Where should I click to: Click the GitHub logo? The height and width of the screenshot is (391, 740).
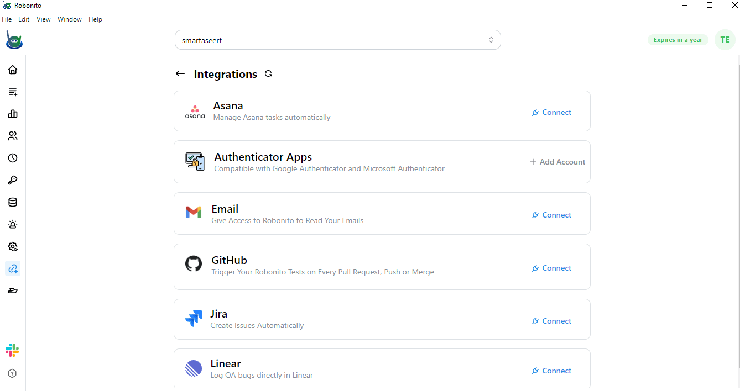coord(194,264)
